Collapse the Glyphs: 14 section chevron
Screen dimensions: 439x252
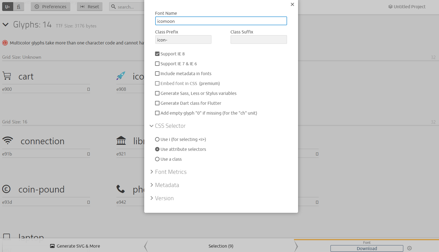click(x=5, y=25)
